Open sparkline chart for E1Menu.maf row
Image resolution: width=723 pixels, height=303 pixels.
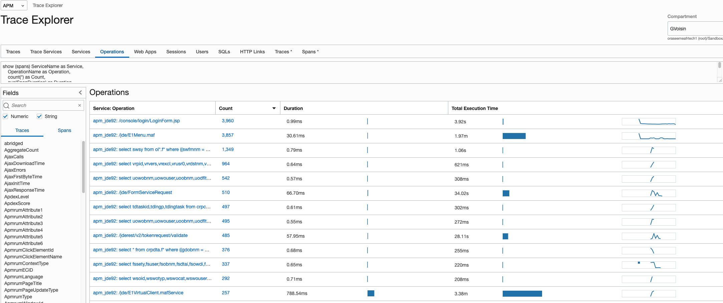(649, 136)
